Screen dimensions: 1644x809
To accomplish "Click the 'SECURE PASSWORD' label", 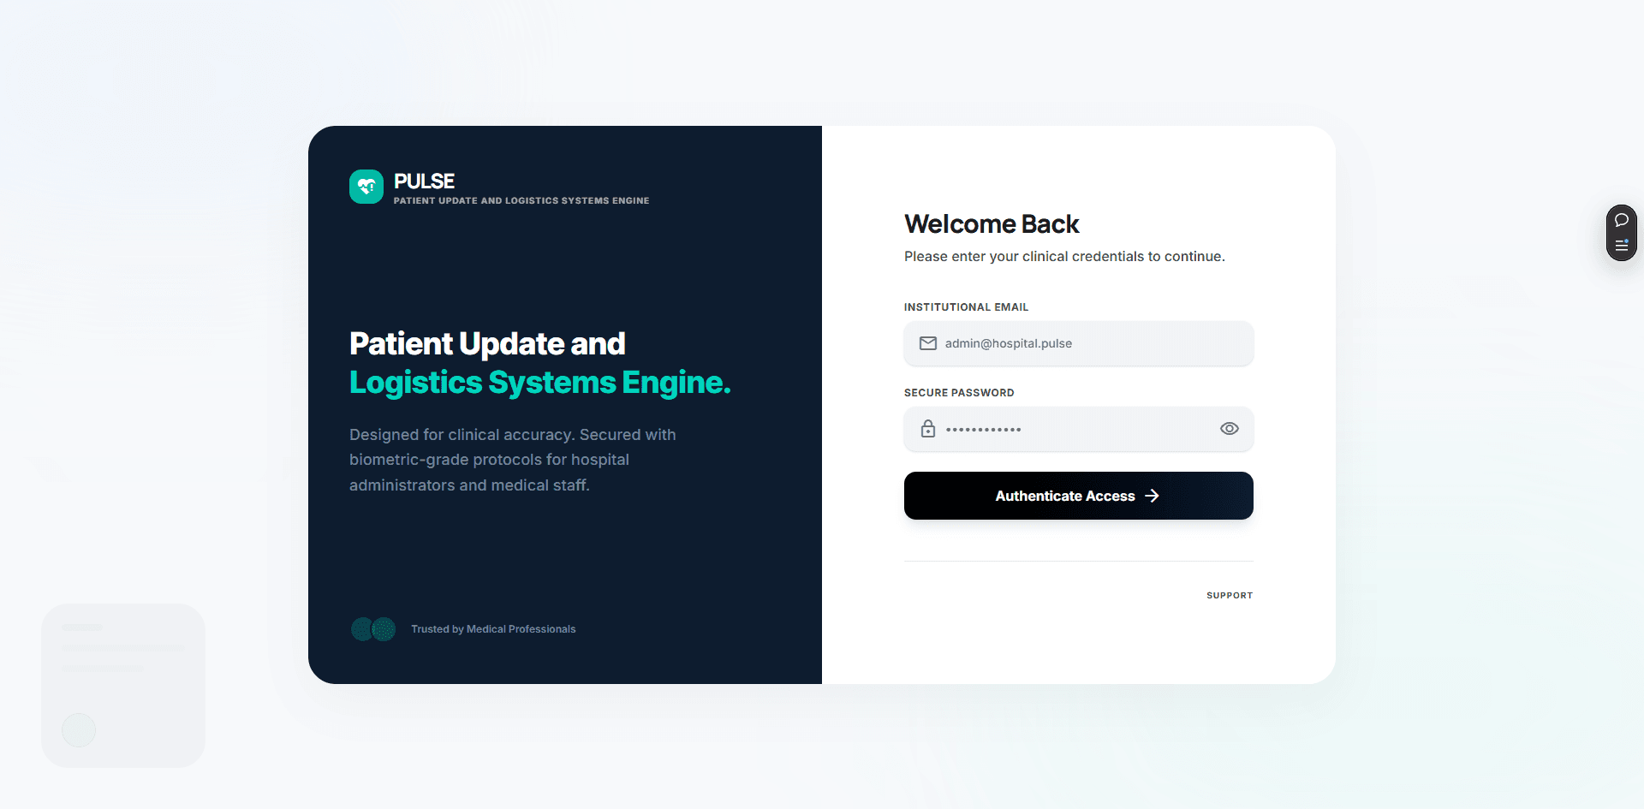I will click(x=959, y=393).
